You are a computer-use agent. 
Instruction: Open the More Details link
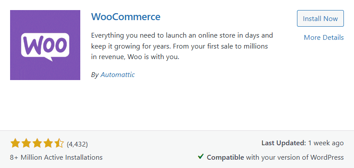[324, 37]
